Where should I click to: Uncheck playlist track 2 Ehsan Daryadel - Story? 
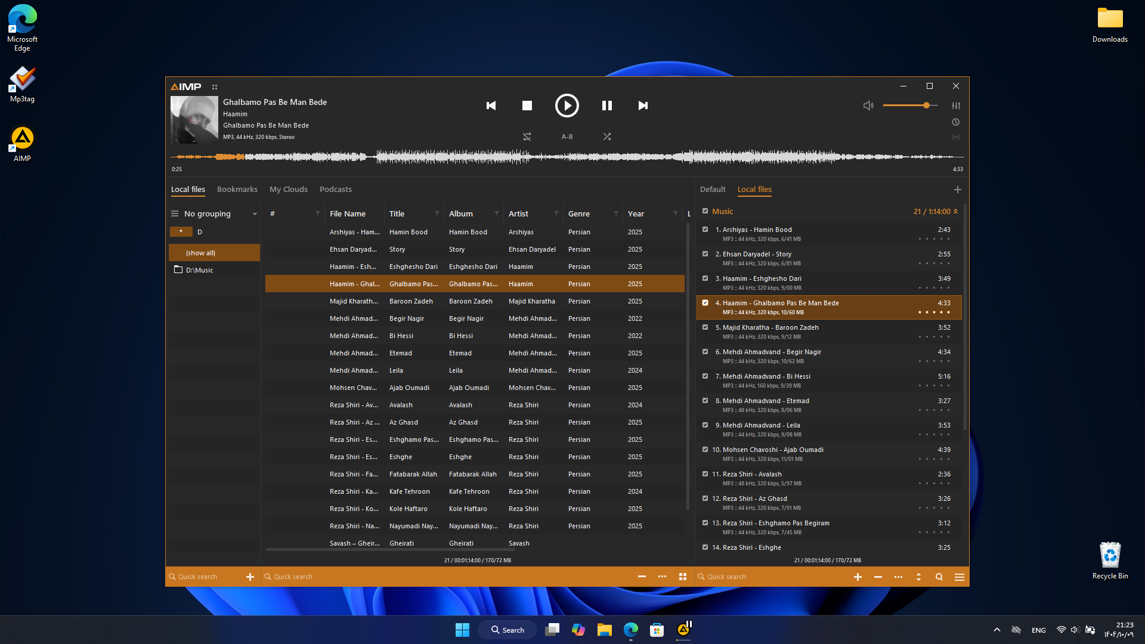pyautogui.click(x=705, y=254)
